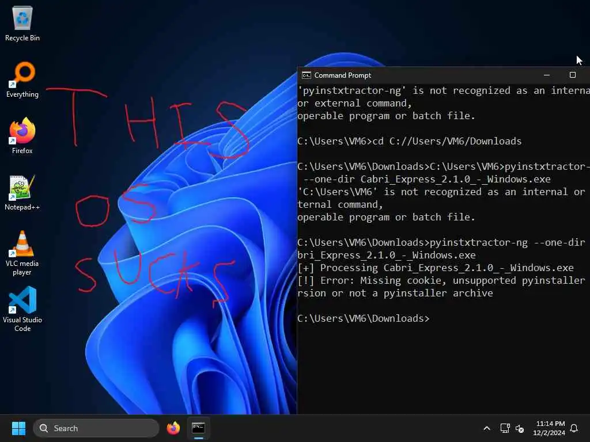This screenshot has height=442, width=590.
Task: Launch VLC media player from desktop
Action: [22, 253]
